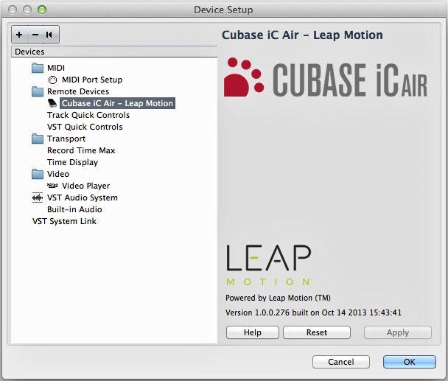This screenshot has width=448, height=381.
Task: Open VST Audio System settings
Action: (83, 198)
